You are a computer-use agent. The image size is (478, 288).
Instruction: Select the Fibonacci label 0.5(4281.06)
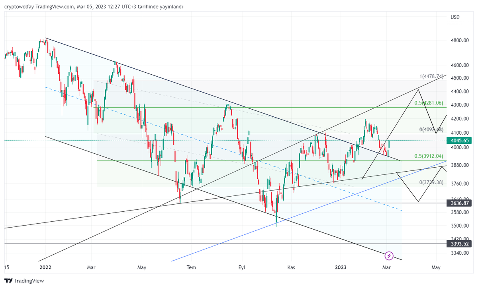click(429, 103)
